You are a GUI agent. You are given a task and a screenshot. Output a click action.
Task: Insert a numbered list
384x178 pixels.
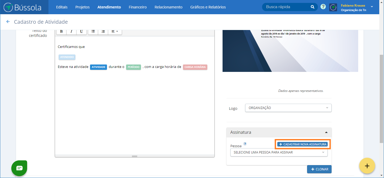pos(103,31)
